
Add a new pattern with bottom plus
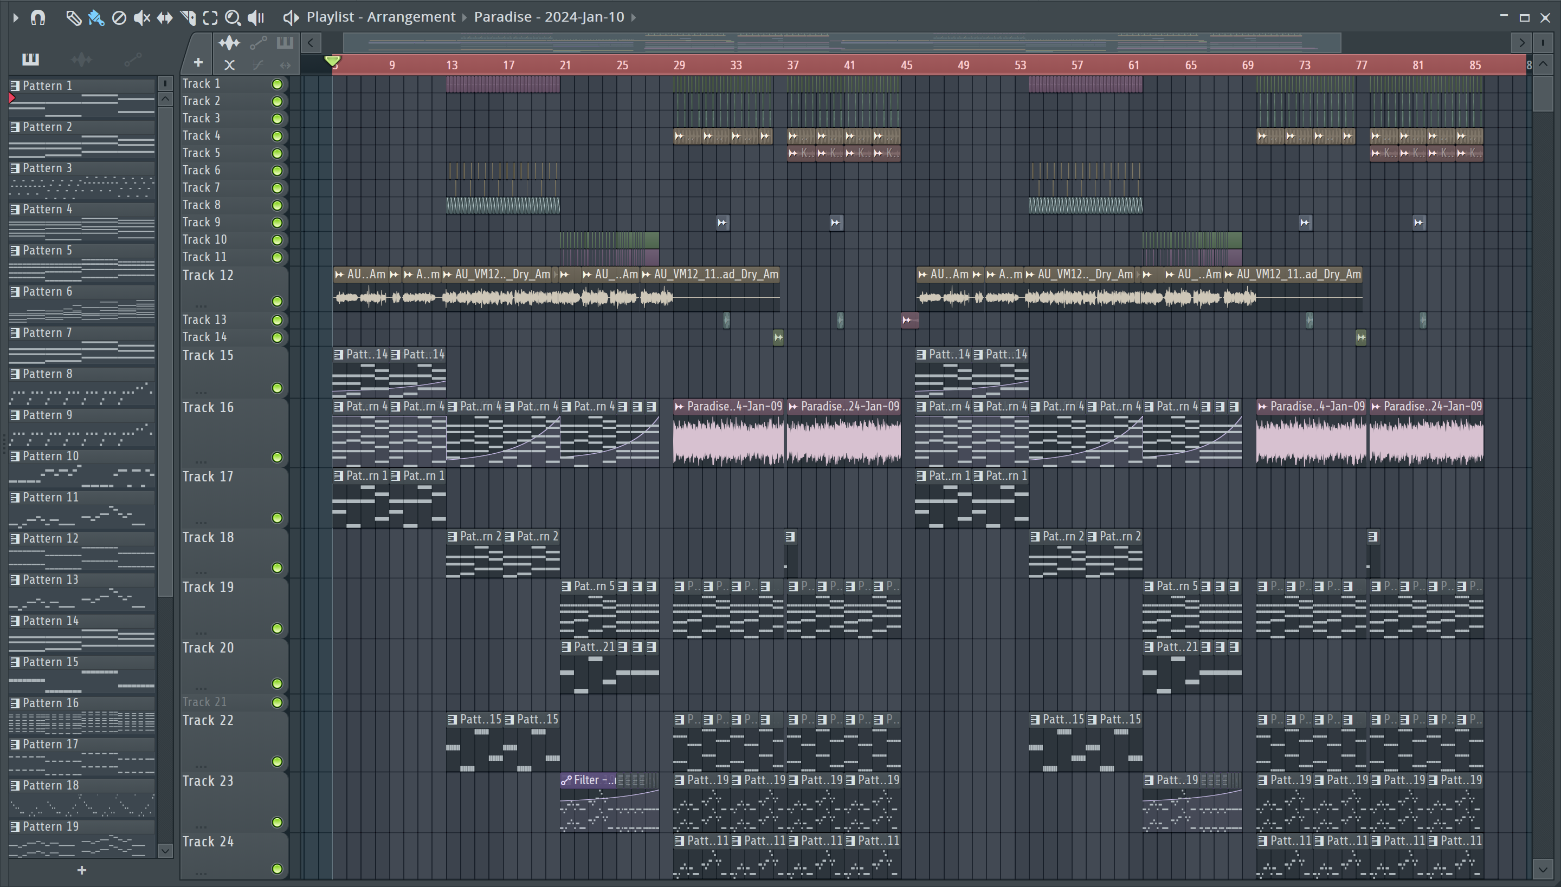pos(82,870)
